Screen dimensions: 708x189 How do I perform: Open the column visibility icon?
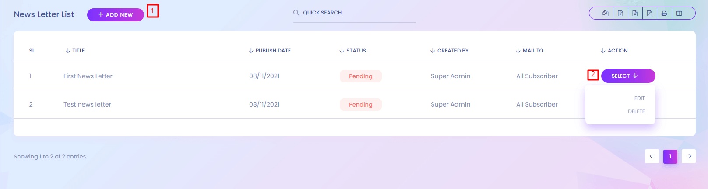[x=679, y=13]
